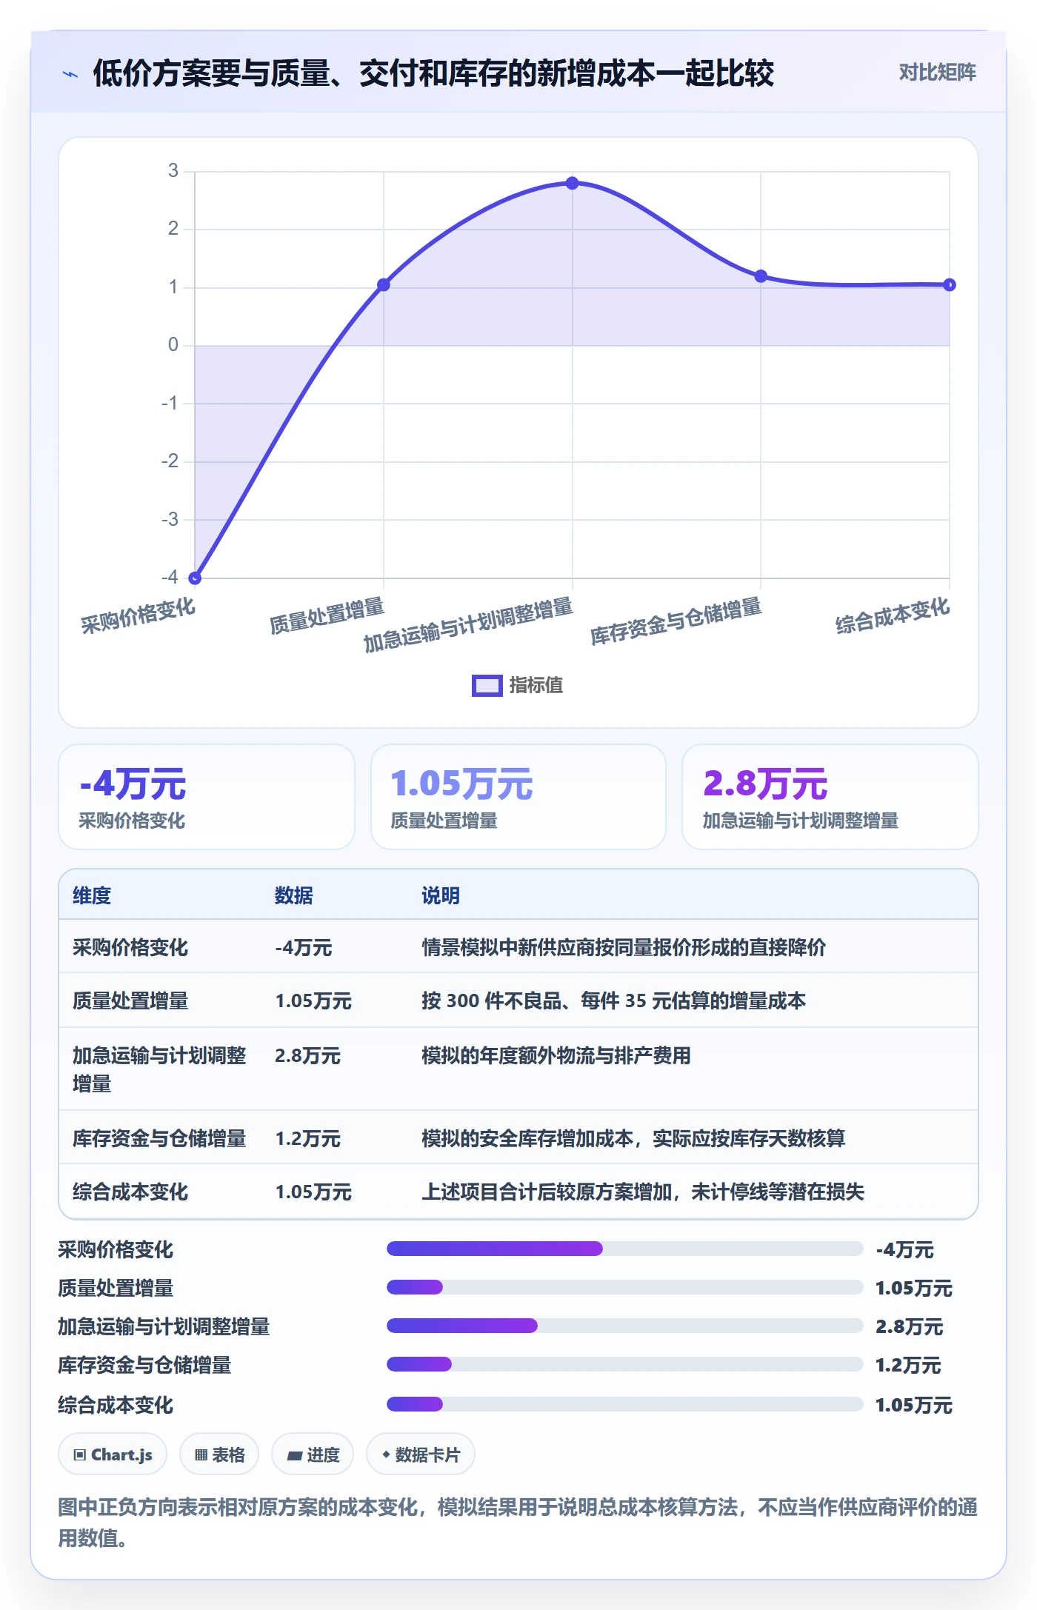This screenshot has height=1610, width=1037.
Task: Click the 库存资金与仓储增量 progress bar
Action: 625,1364
